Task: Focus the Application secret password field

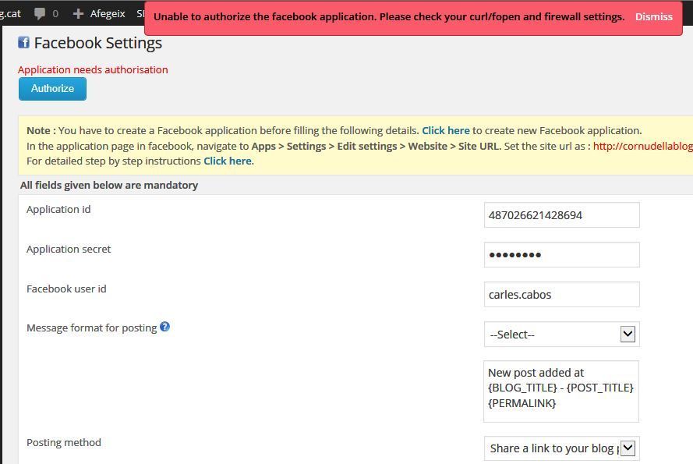Action: click(562, 255)
